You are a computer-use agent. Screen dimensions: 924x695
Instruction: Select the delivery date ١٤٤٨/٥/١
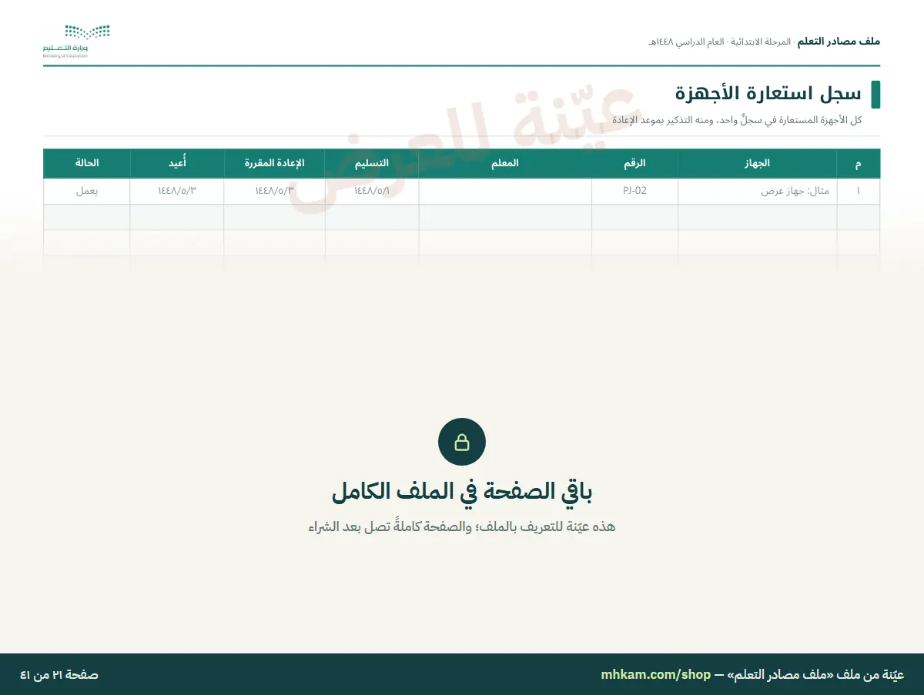point(372,191)
